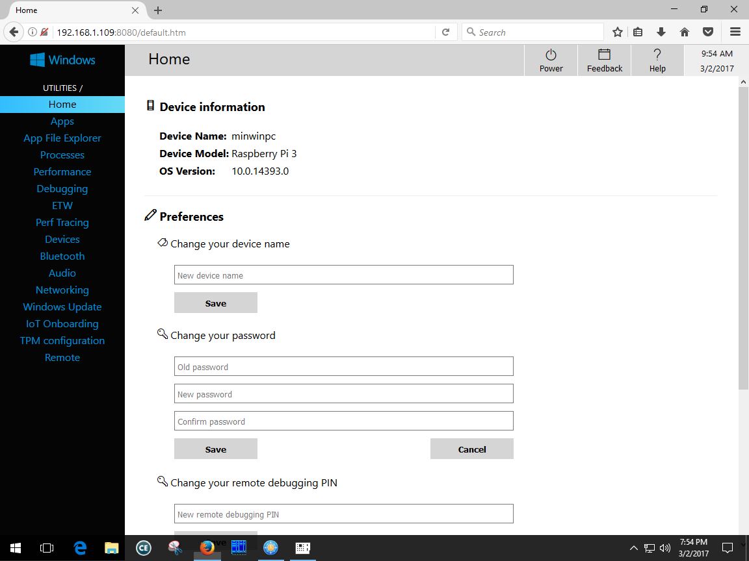This screenshot has width=749, height=561.
Task: Open the Performance page
Action: pyautogui.click(x=62, y=171)
